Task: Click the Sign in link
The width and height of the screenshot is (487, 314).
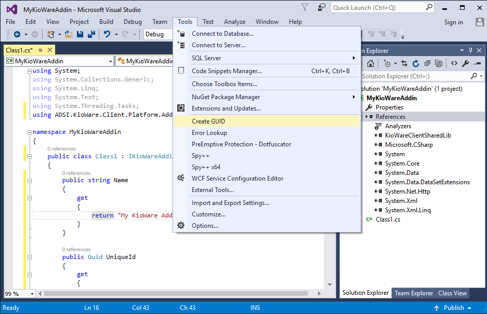Action: pos(453,22)
